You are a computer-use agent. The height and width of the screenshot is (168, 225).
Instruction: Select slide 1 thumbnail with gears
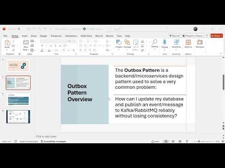[18, 66]
